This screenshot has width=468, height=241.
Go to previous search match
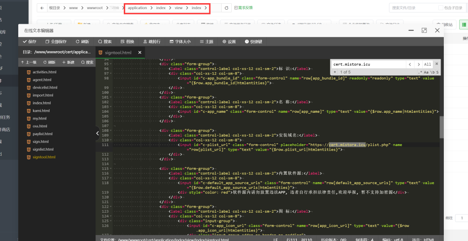pyautogui.click(x=410, y=64)
